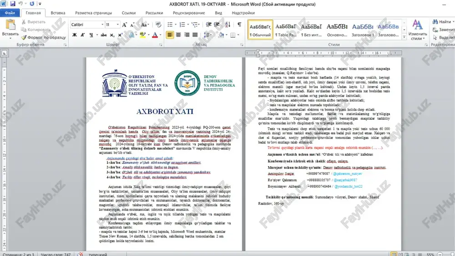Activate Format Painter (Формат по образцу)
The height and width of the screenshot is (256, 455).
[x=43, y=37]
